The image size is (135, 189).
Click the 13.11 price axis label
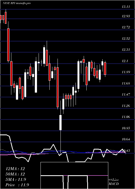click(126, 7)
